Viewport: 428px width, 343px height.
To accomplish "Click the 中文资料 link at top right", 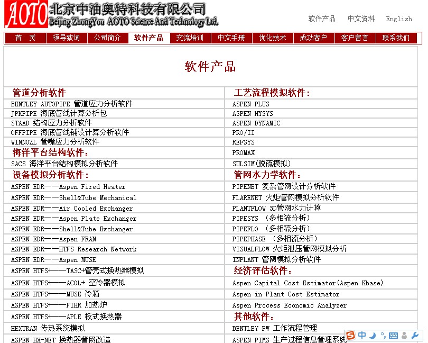I will pyautogui.click(x=361, y=19).
